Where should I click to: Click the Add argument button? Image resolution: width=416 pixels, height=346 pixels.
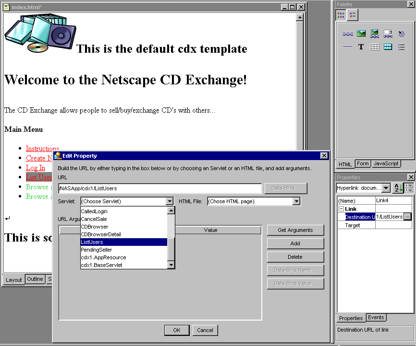pyautogui.click(x=295, y=243)
